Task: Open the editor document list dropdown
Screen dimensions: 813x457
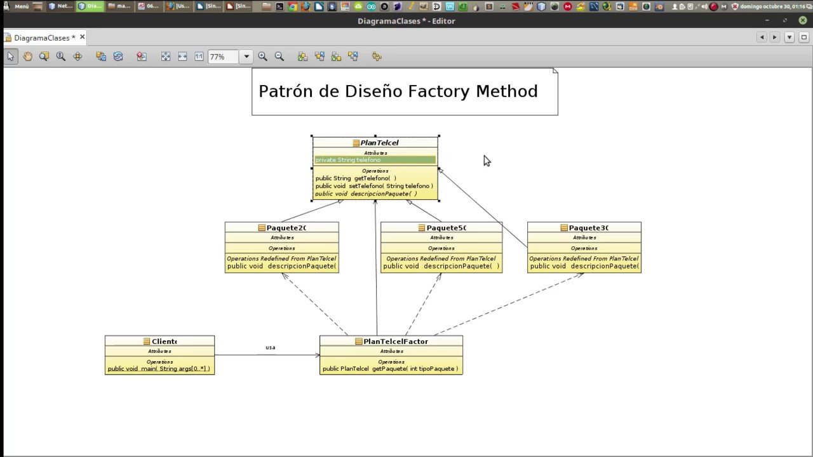Action: pyautogui.click(x=789, y=37)
